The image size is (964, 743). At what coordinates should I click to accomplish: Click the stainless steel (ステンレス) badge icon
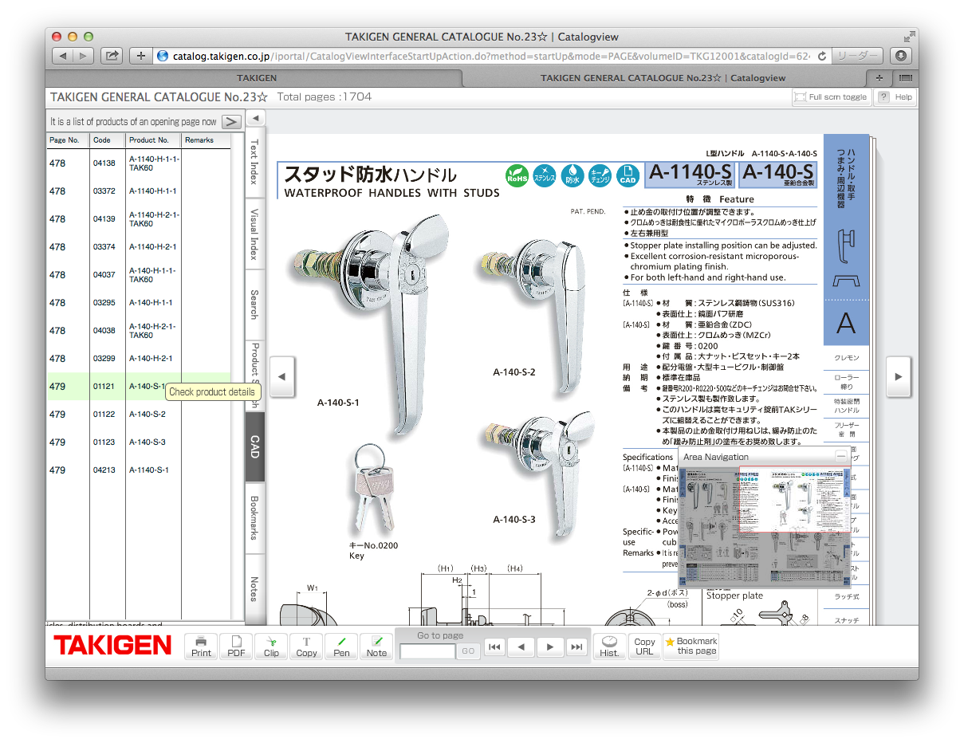point(545,176)
